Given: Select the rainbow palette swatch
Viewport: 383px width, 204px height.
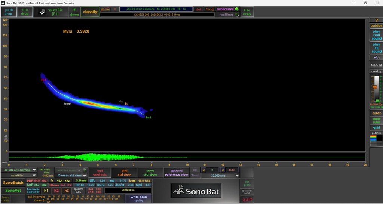Looking at the screenshot, I should (x=373, y=138).
